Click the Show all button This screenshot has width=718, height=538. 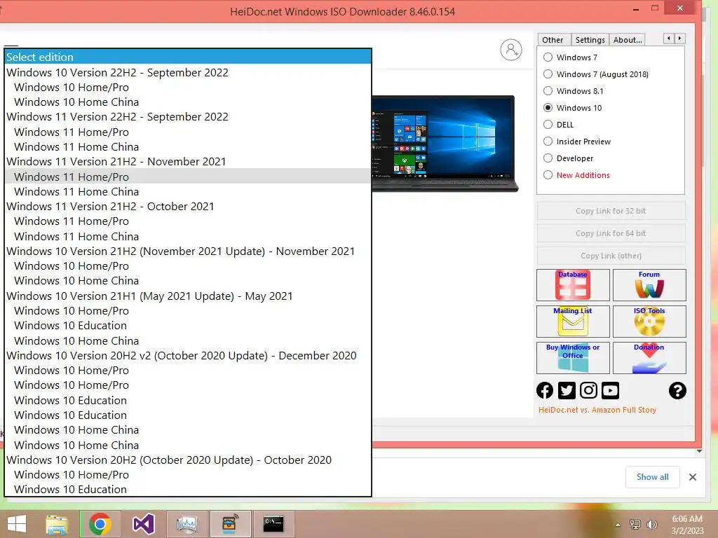653,477
